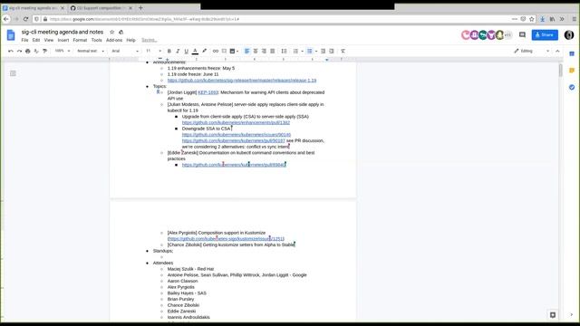The height and width of the screenshot is (326, 580).
Task: Open the Help menu
Action: pos(130,40)
